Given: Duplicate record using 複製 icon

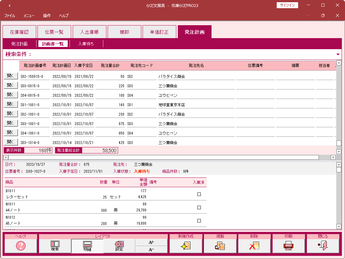Looking at the screenshot, I should (x=220, y=246).
